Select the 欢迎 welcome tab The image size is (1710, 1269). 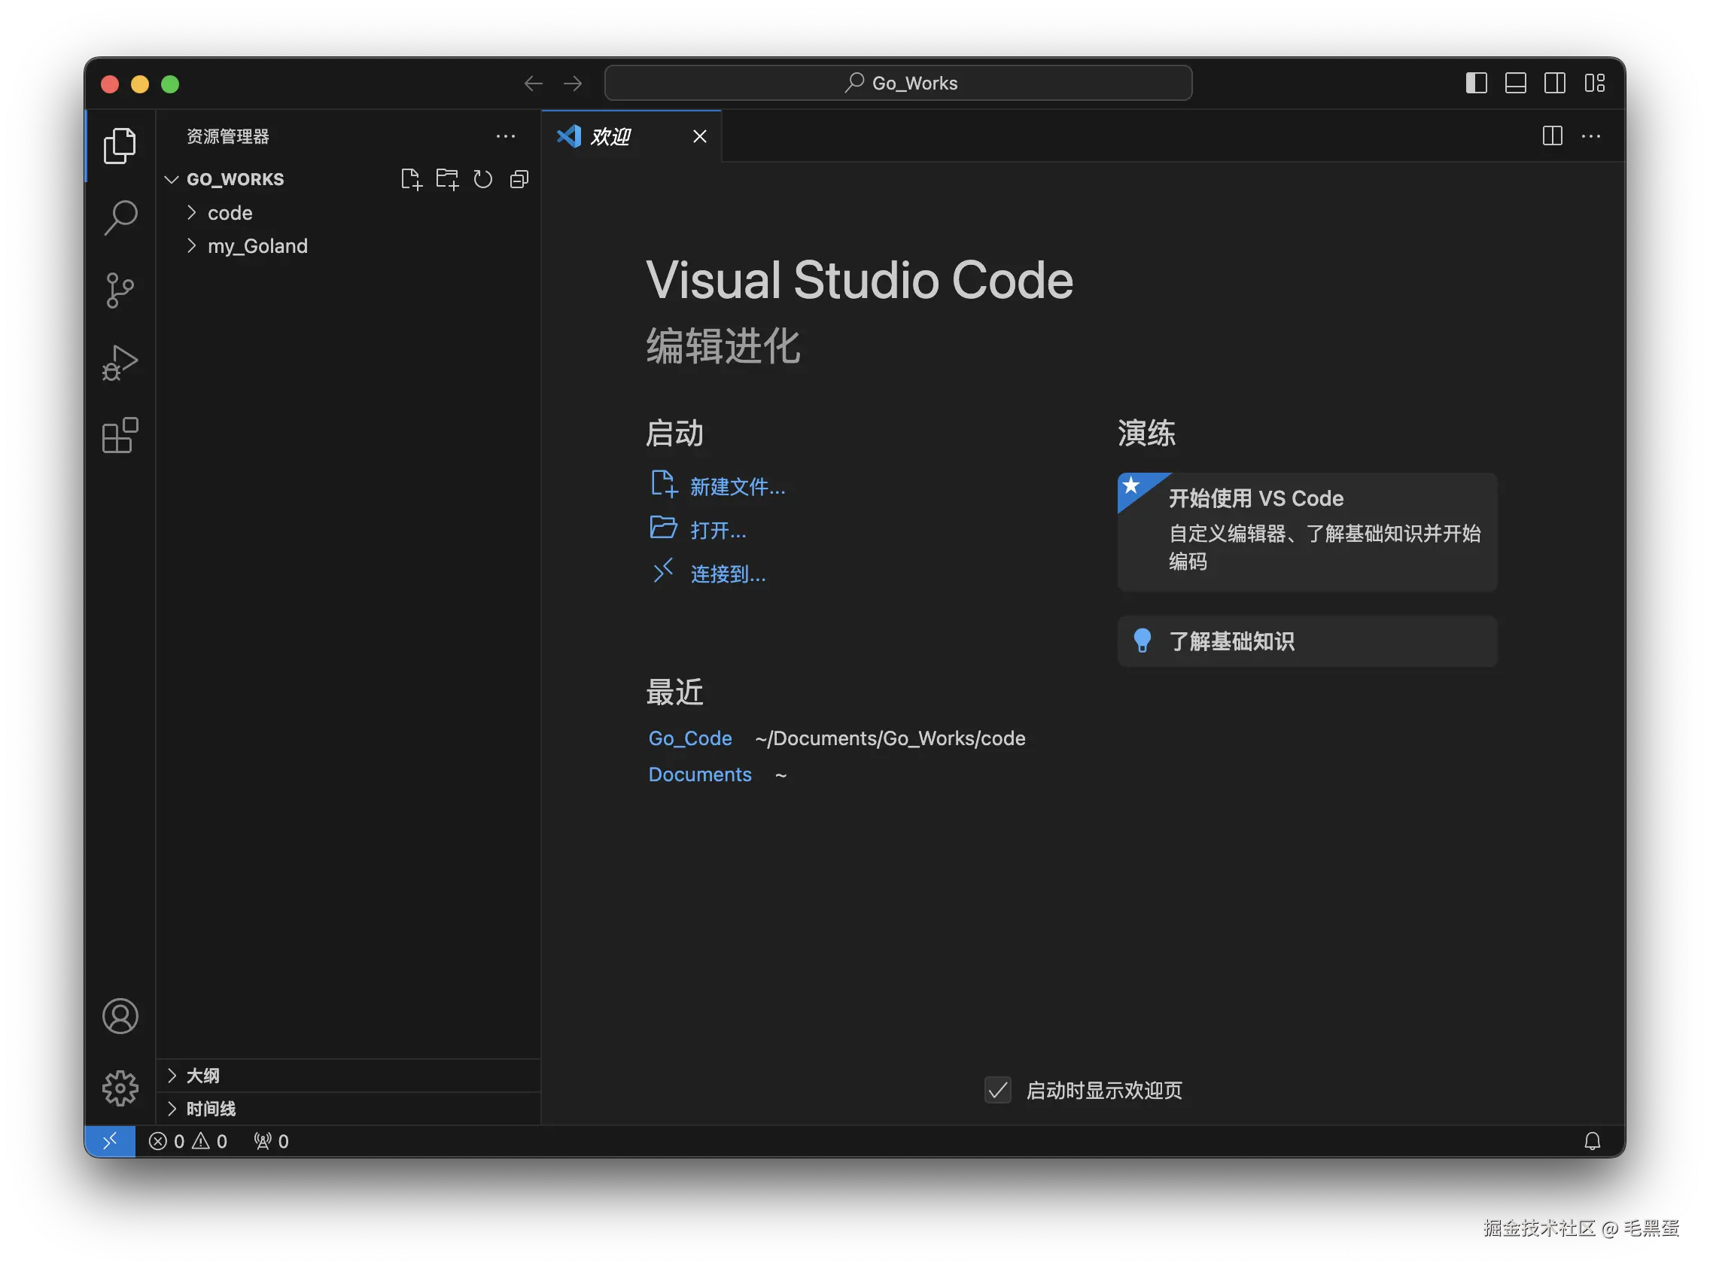[610, 137]
